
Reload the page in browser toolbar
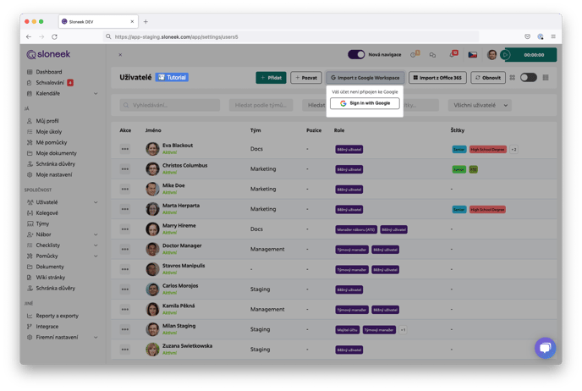54,36
